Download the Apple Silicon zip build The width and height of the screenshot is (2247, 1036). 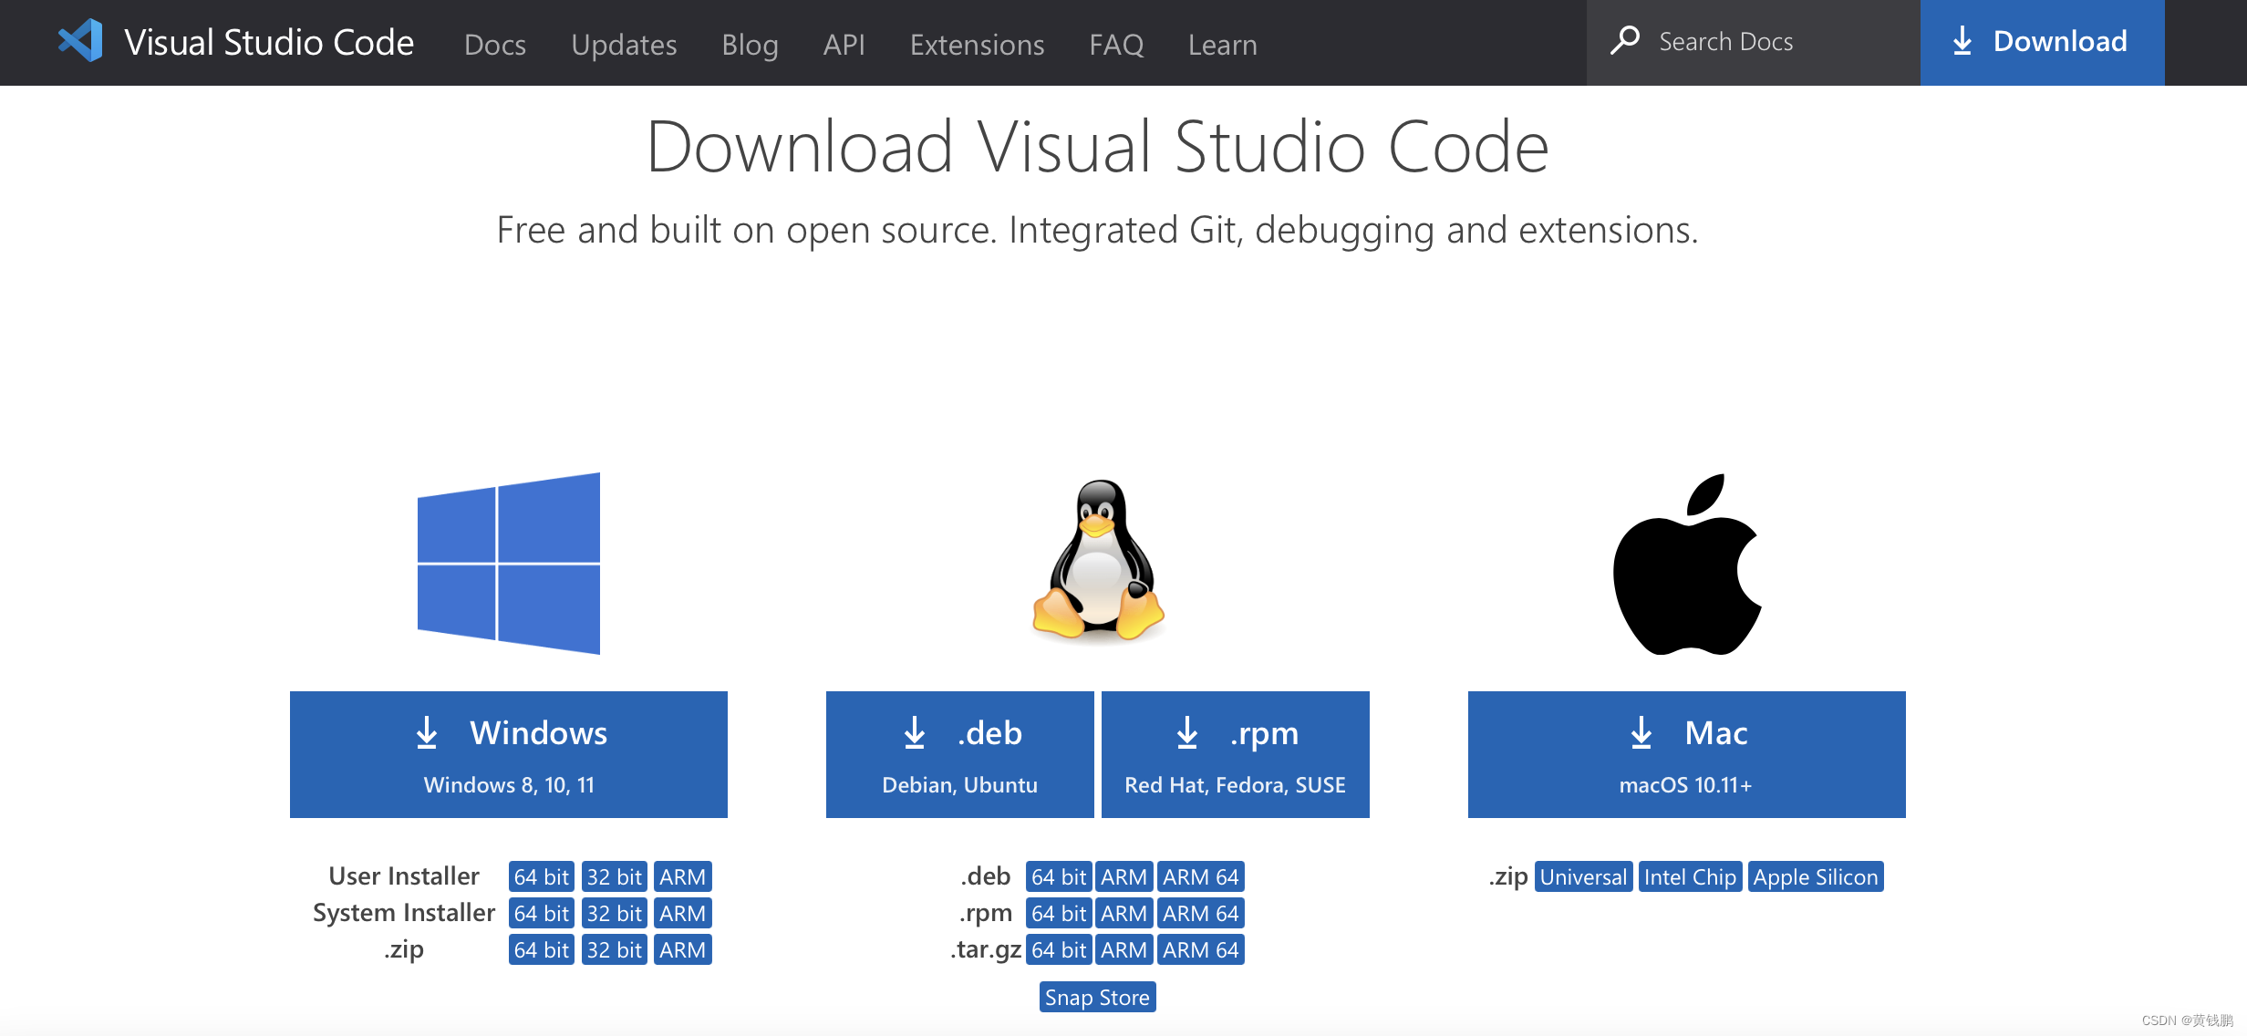pyautogui.click(x=1816, y=875)
